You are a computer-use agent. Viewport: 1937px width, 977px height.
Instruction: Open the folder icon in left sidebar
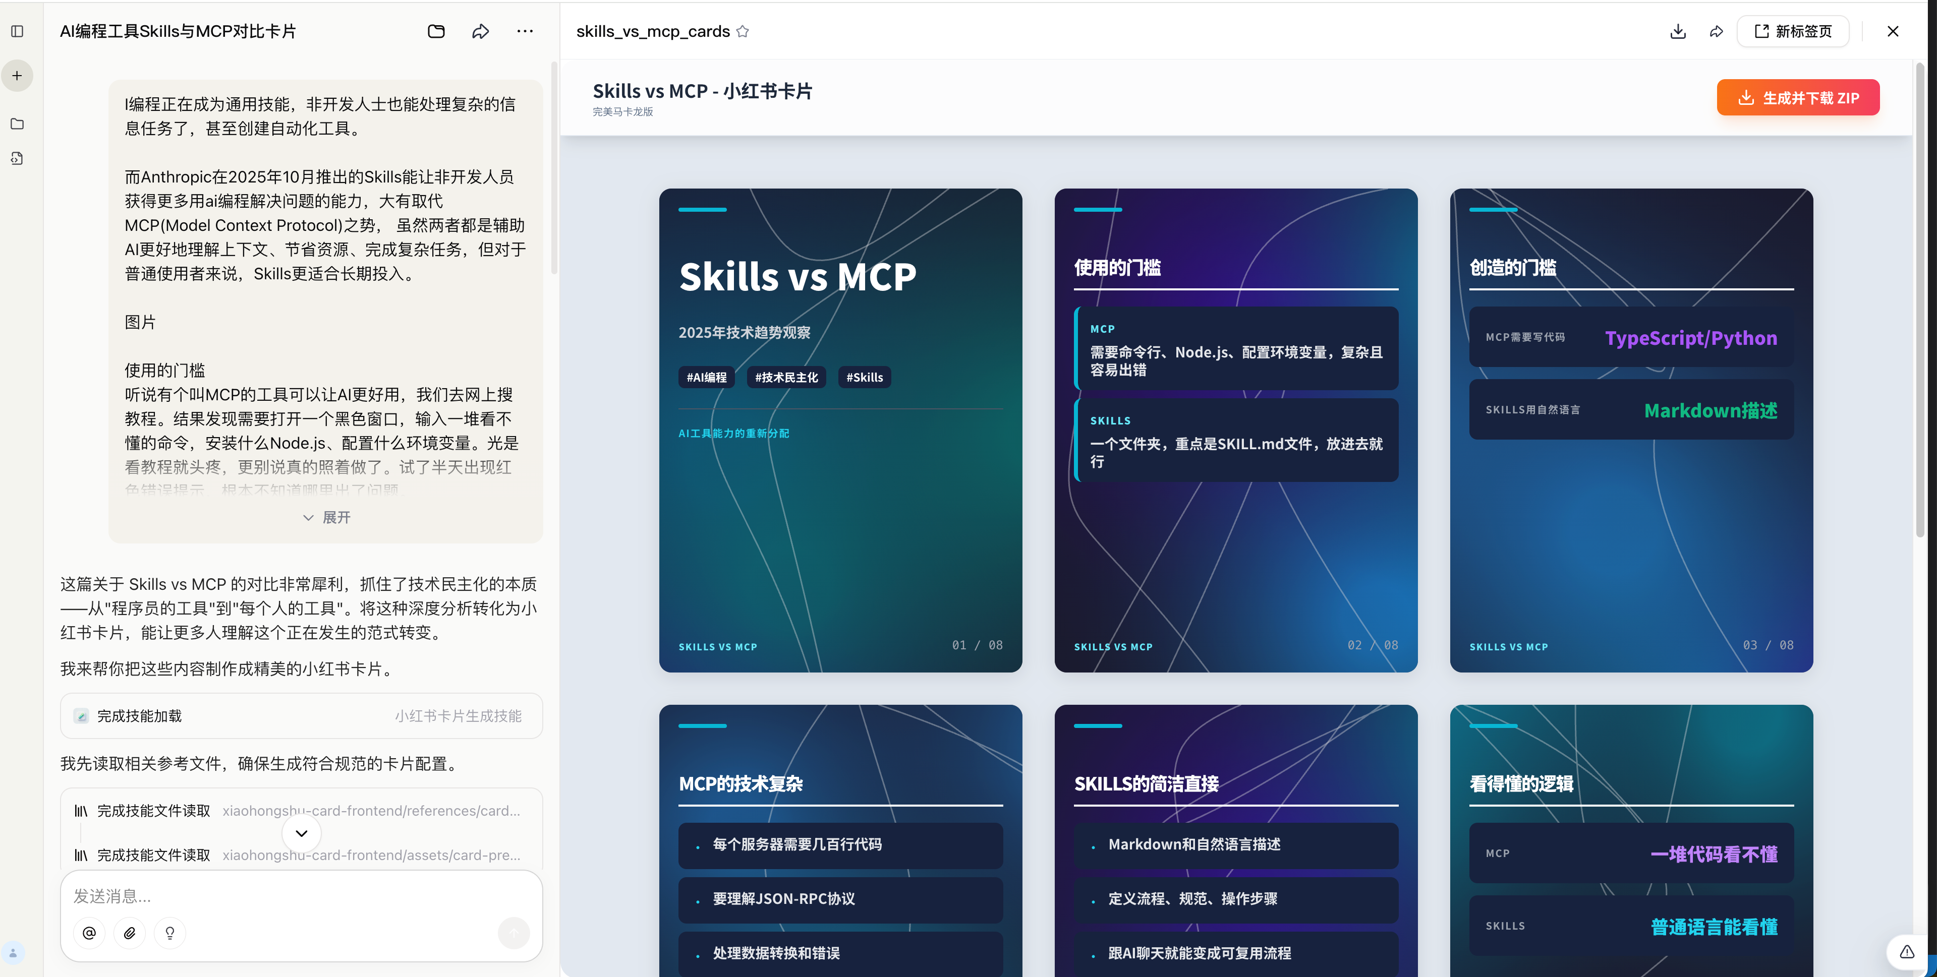(x=17, y=124)
